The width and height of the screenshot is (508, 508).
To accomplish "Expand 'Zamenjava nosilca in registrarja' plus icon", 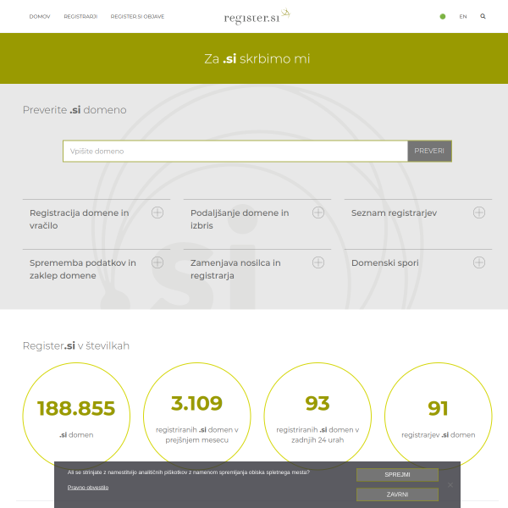I will point(318,262).
